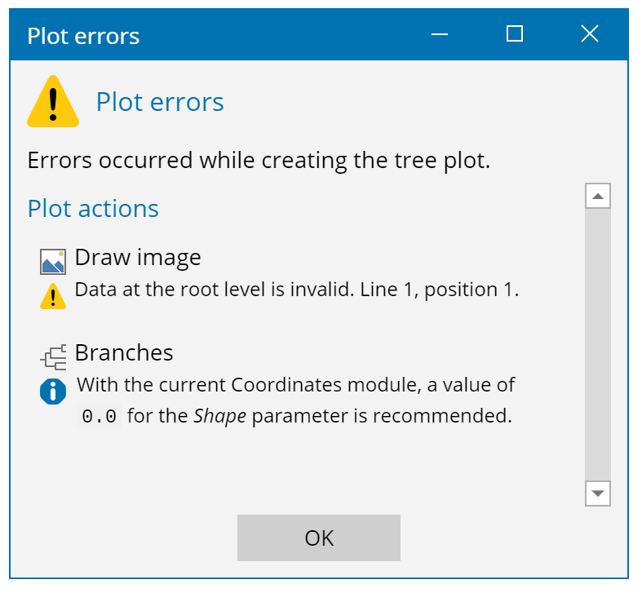
Task: Minimize the Plot errors window
Action: coord(440,34)
